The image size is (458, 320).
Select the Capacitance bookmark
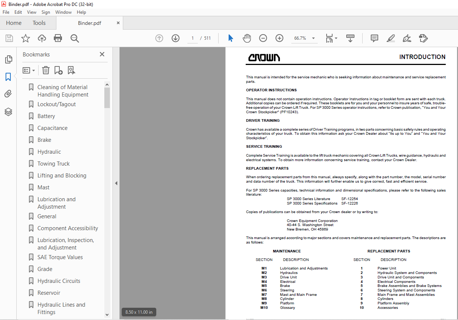click(x=52, y=128)
